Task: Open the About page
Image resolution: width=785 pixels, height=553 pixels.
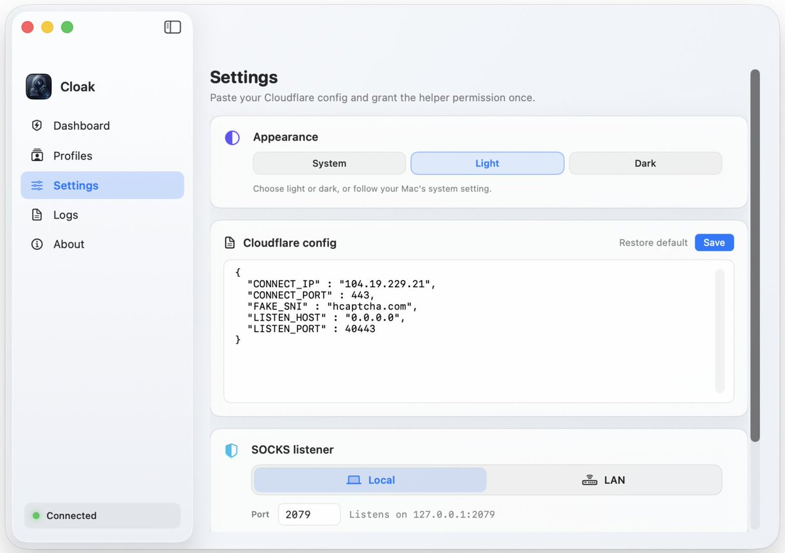Action: pyautogui.click(x=103, y=244)
